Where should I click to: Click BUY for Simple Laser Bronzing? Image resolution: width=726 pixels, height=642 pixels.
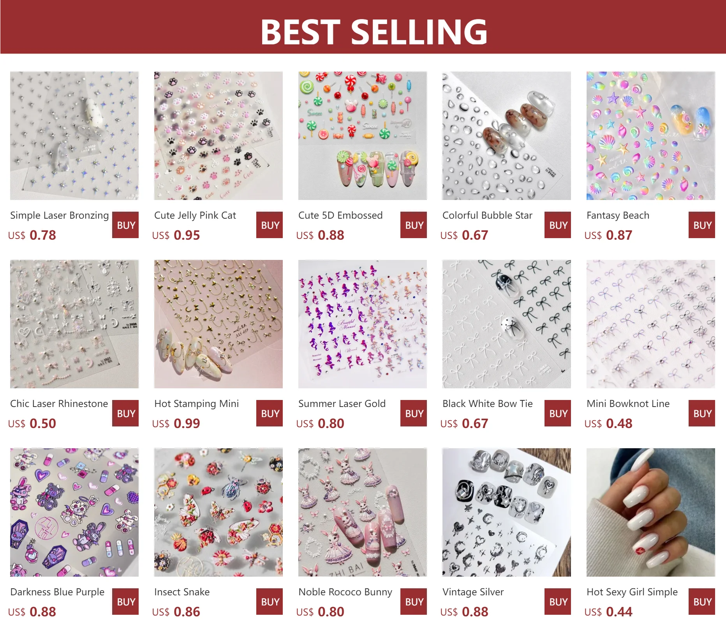point(125,225)
